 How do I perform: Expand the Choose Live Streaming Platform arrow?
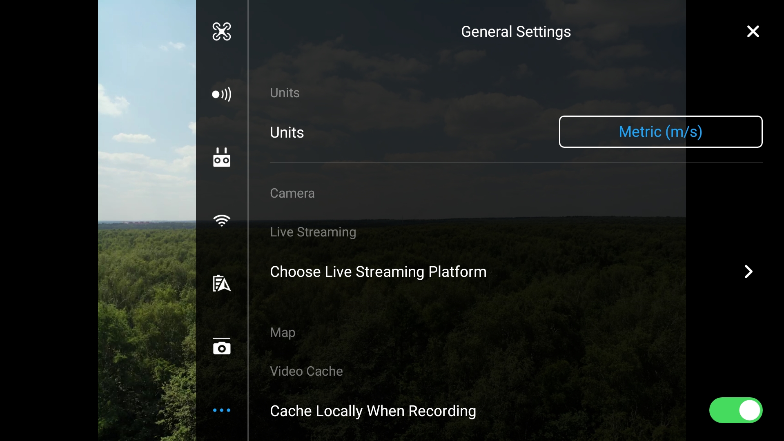coord(748,272)
